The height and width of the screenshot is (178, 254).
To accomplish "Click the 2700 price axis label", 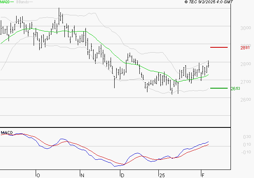I will click(245, 82).
